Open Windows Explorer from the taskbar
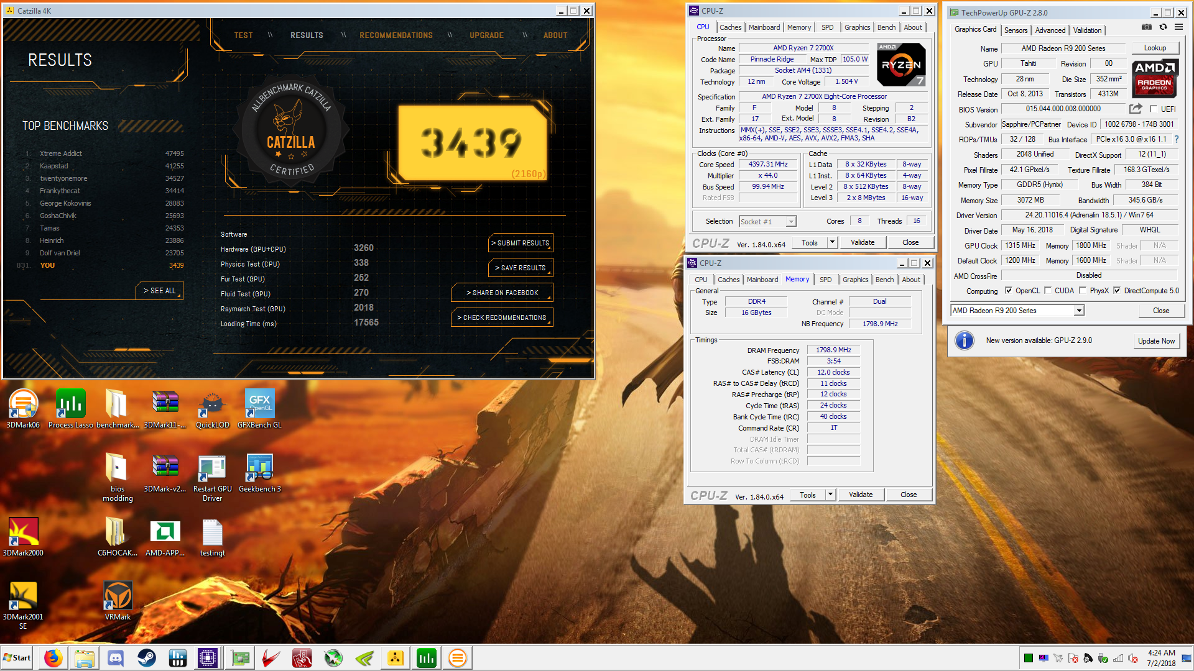The image size is (1194, 671). [x=85, y=658]
